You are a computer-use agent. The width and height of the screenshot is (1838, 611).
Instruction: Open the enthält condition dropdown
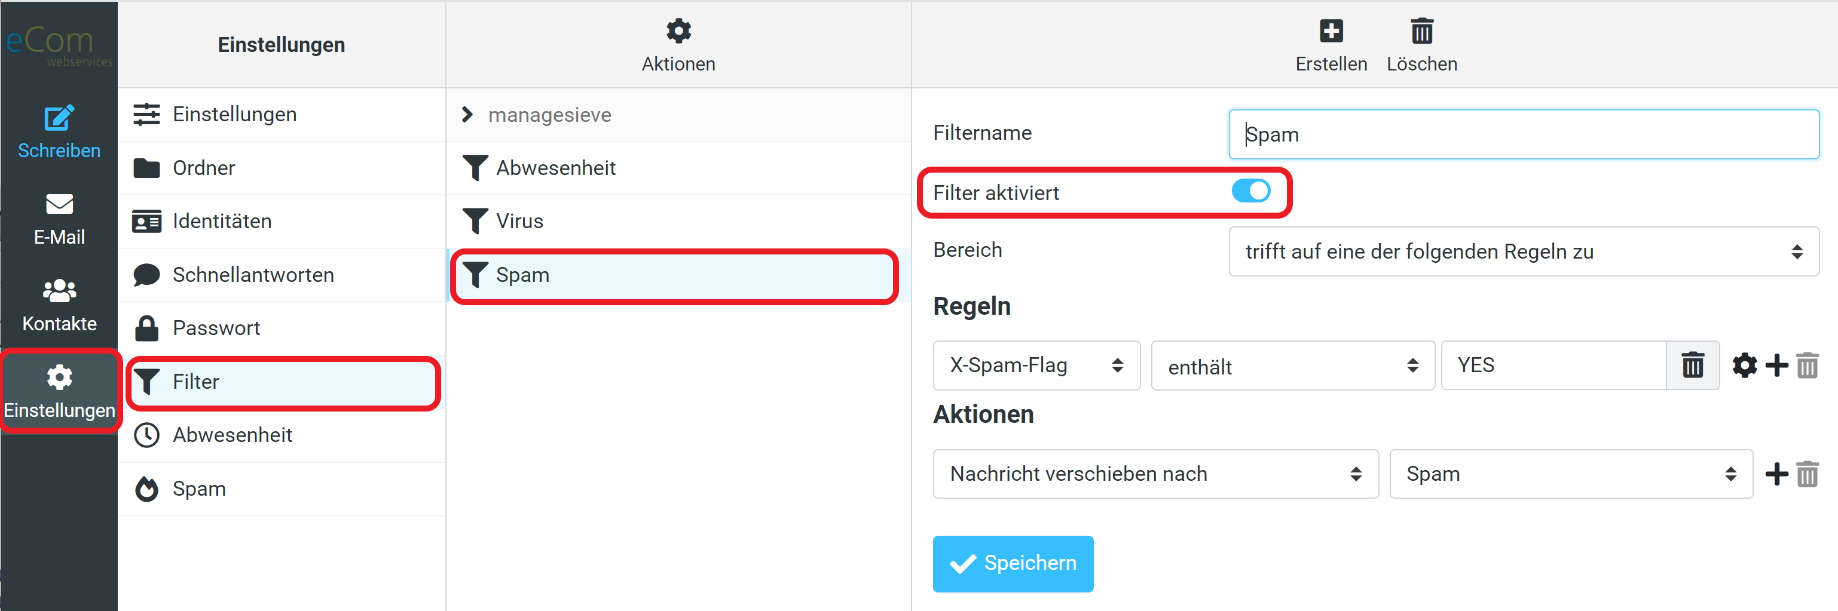point(1292,366)
